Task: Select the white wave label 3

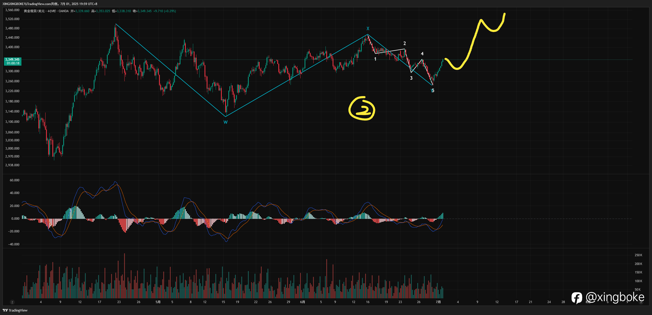Action: pos(411,78)
